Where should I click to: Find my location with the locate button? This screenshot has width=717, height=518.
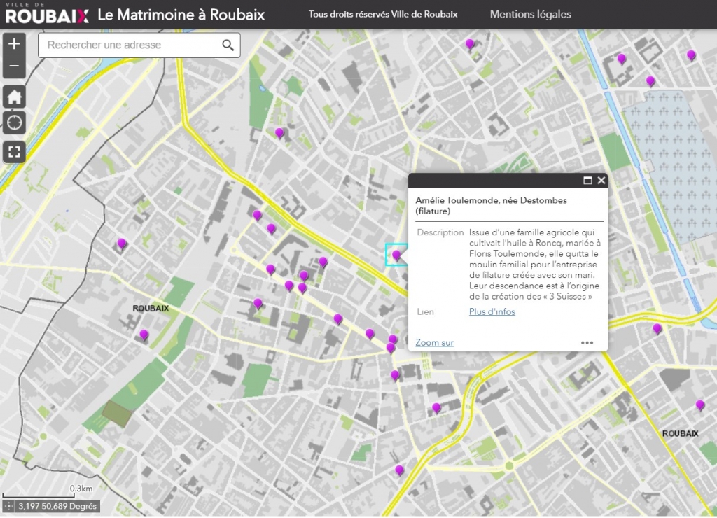(14, 122)
